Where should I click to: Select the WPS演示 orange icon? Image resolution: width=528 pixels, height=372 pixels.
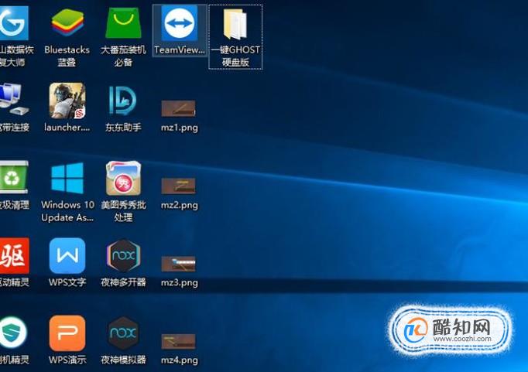pos(67,333)
